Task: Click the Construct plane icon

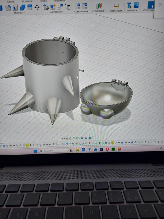Action: (x=99, y=6)
